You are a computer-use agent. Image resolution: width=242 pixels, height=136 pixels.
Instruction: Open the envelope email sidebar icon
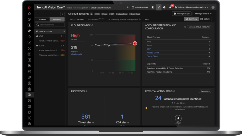[x=29, y=106]
